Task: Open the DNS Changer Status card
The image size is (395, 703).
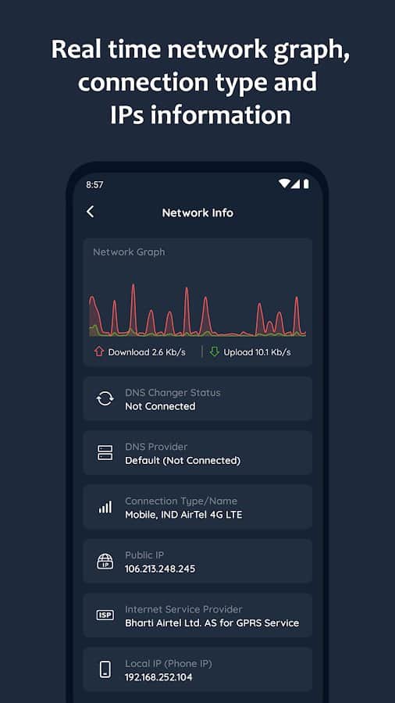Action: (x=197, y=398)
